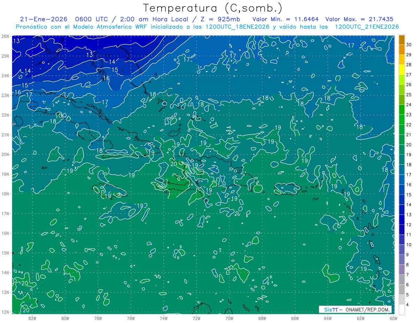Click the "23N" latitude label
Screen dimensions: 418x323
coord(5,95)
